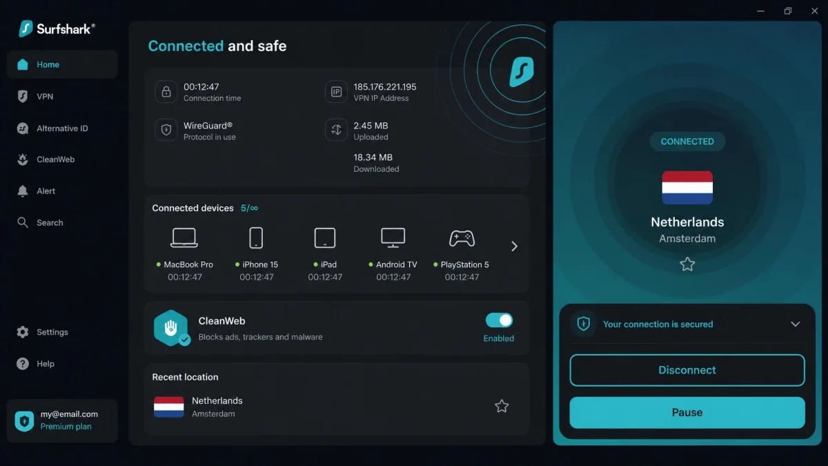Screen dimensions: 828x466
Task: Select the PlayStation 5 gamepad icon
Action: click(x=462, y=238)
